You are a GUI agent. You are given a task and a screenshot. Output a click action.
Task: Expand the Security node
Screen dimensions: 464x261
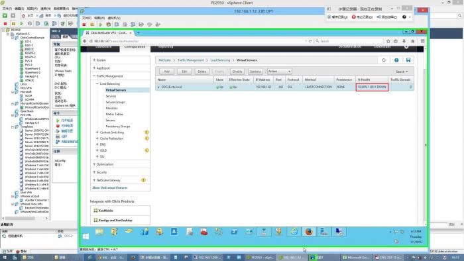(x=94, y=172)
